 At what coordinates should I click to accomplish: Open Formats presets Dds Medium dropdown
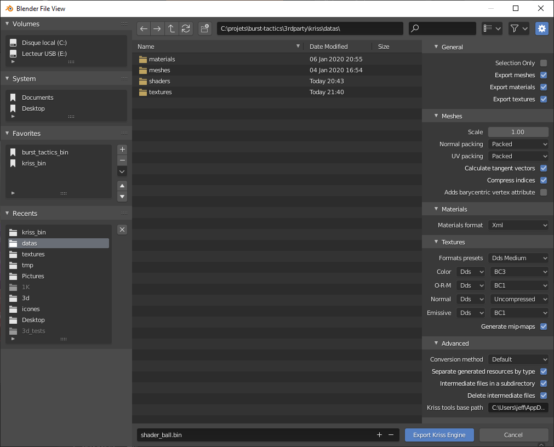click(518, 258)
